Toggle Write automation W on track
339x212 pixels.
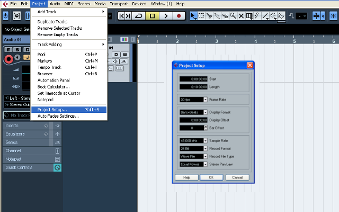pyautogui.click(x=125, y=55)
